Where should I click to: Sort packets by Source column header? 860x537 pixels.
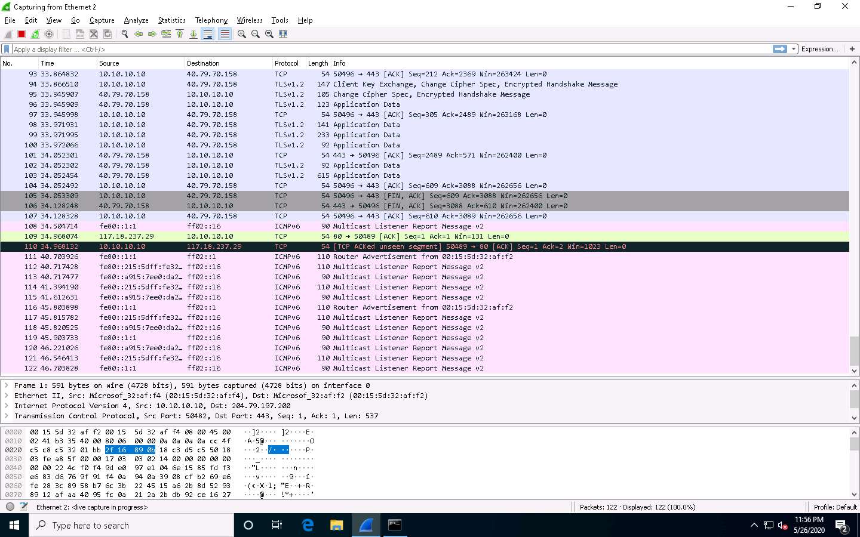pos(140,63)
